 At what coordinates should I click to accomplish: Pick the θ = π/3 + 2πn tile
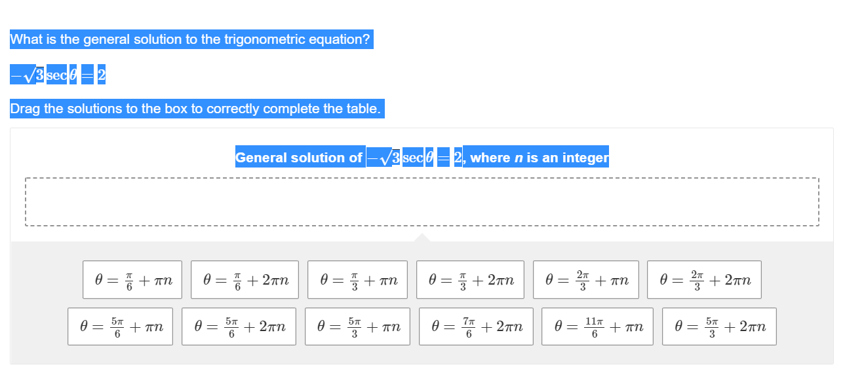coord(469,280)
